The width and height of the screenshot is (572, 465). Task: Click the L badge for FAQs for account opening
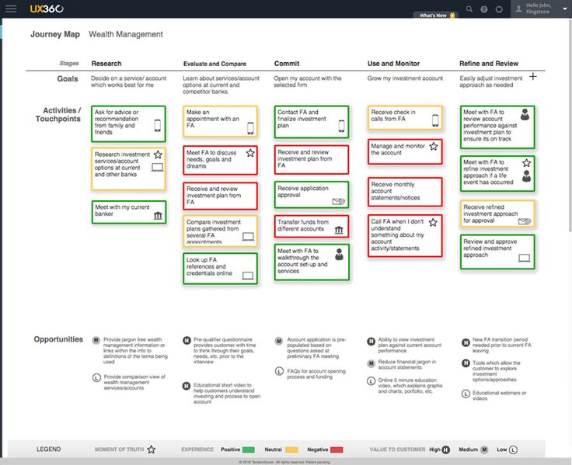[x=279, y=371]
